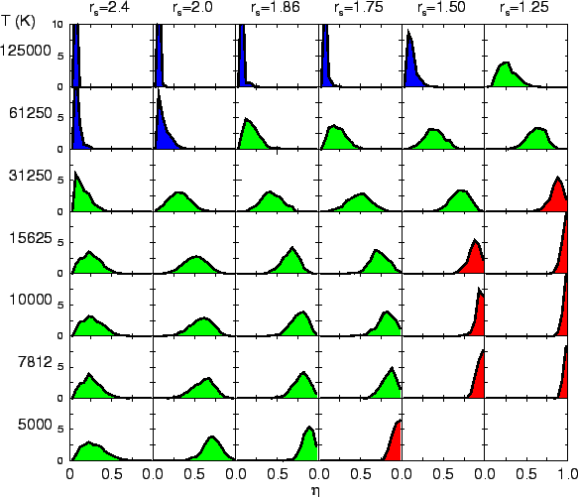This screenshot has height=497, width=578.
Task: Click the T (K) axis label
Action: point(18,21)
